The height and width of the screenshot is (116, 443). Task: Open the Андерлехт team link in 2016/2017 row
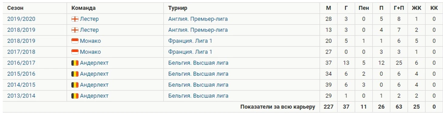click(x=94, y=63)
